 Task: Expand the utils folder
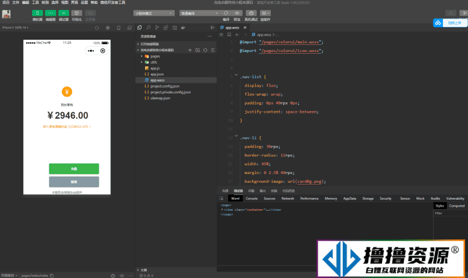(x=176, y=62)
